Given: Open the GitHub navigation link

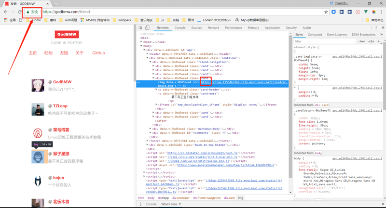Looking at the screenshot, I should coord(98,53).
